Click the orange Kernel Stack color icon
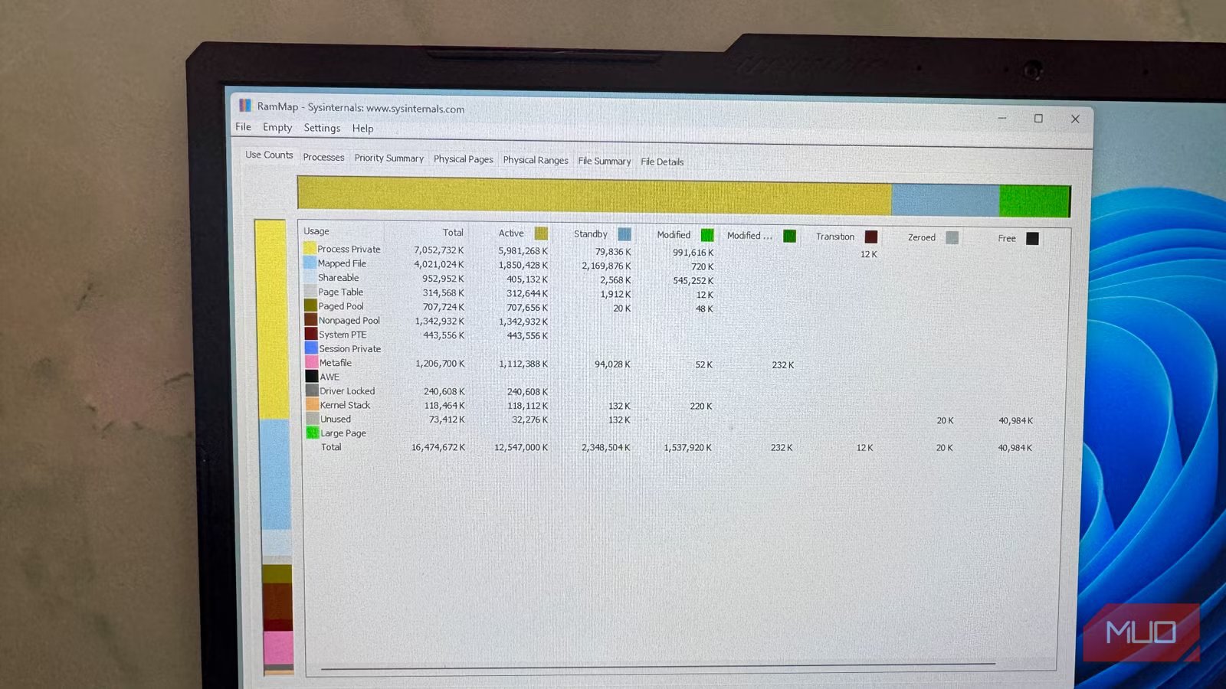The height and width of the screenshot is (689, 1226). coord(313,404)
